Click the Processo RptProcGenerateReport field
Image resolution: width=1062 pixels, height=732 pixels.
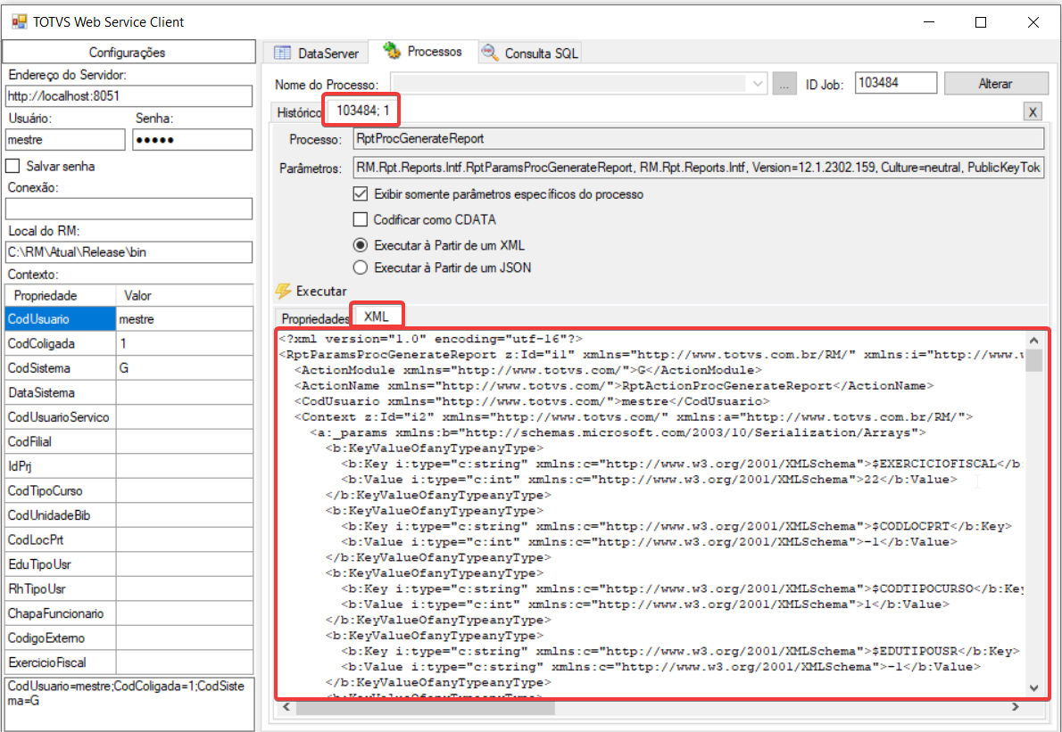(x=698, y=139)
